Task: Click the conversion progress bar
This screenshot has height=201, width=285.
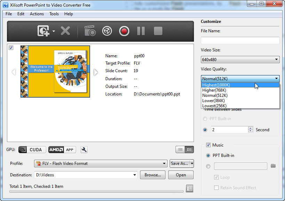Action: 96,191
